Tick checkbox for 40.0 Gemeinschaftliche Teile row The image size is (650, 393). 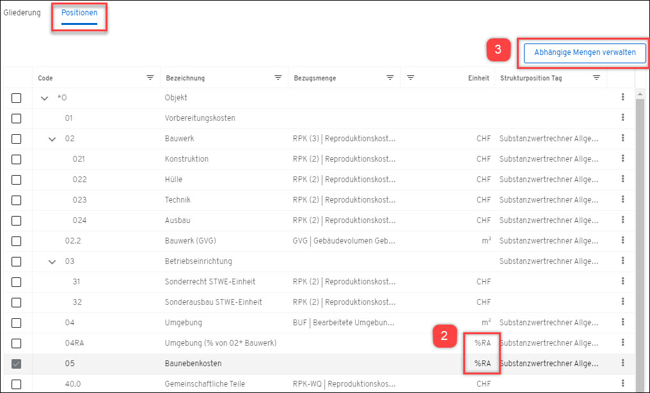(x=16, y=384)
